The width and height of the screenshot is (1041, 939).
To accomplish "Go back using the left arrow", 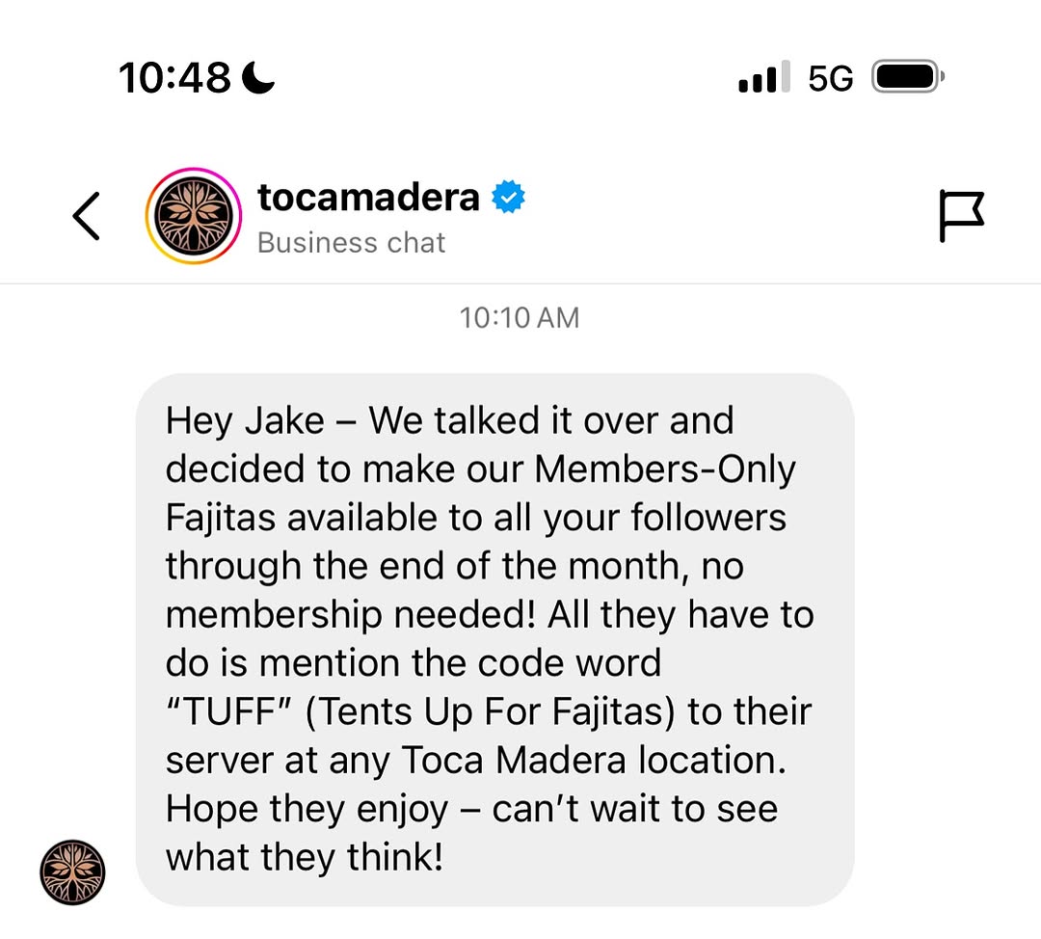I will click(x=87, y=215).
